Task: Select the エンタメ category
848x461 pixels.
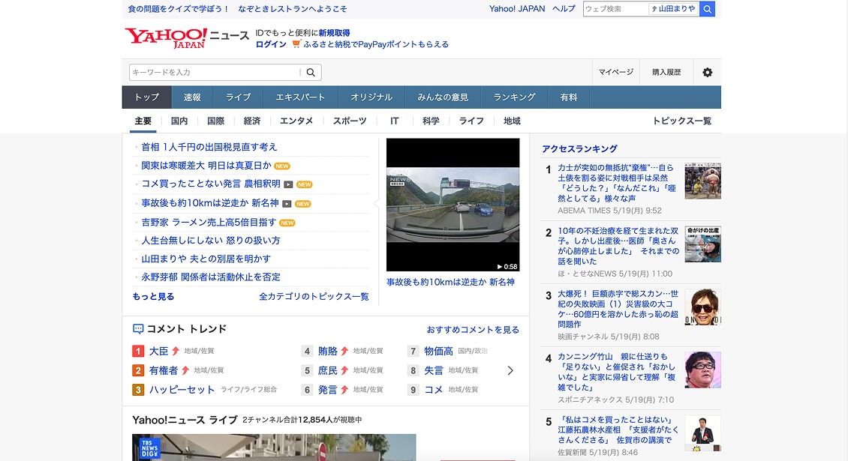Action: 296,121
